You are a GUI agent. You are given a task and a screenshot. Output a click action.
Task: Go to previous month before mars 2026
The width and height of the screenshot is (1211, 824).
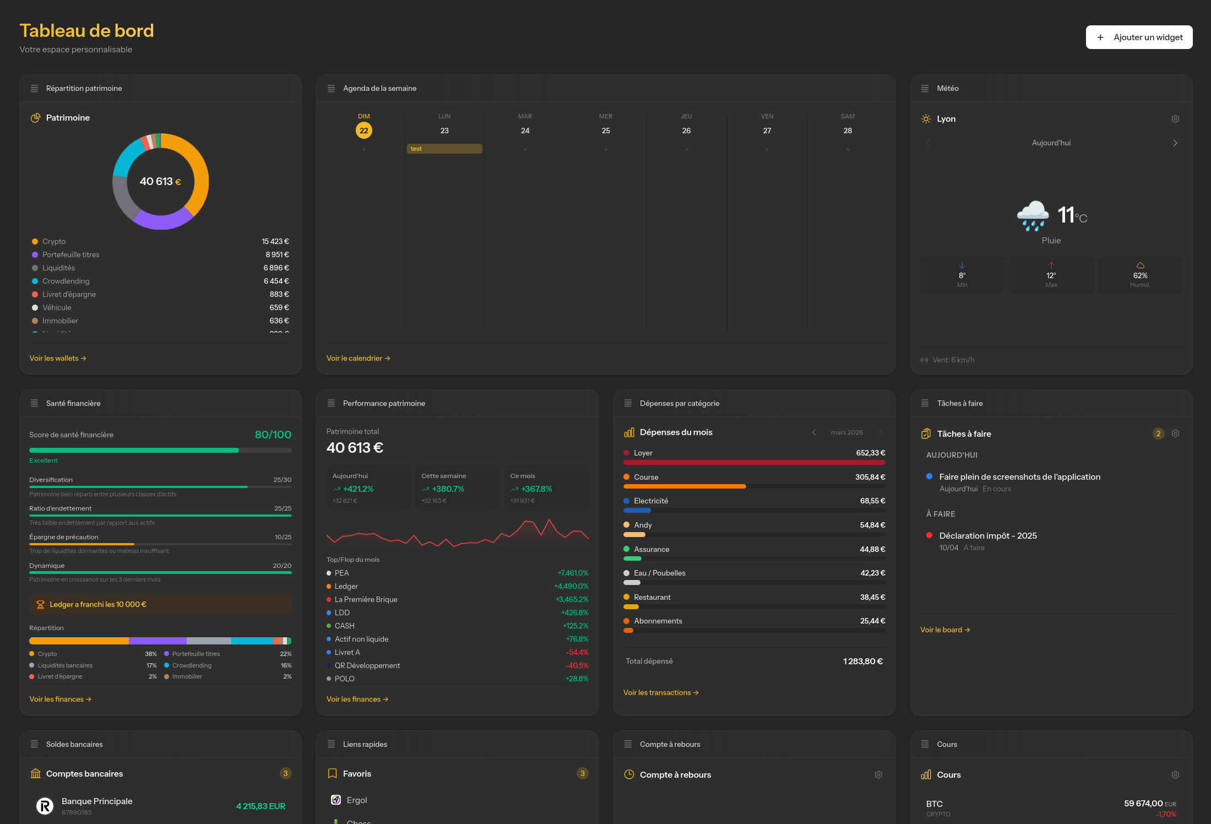point(814,432)
